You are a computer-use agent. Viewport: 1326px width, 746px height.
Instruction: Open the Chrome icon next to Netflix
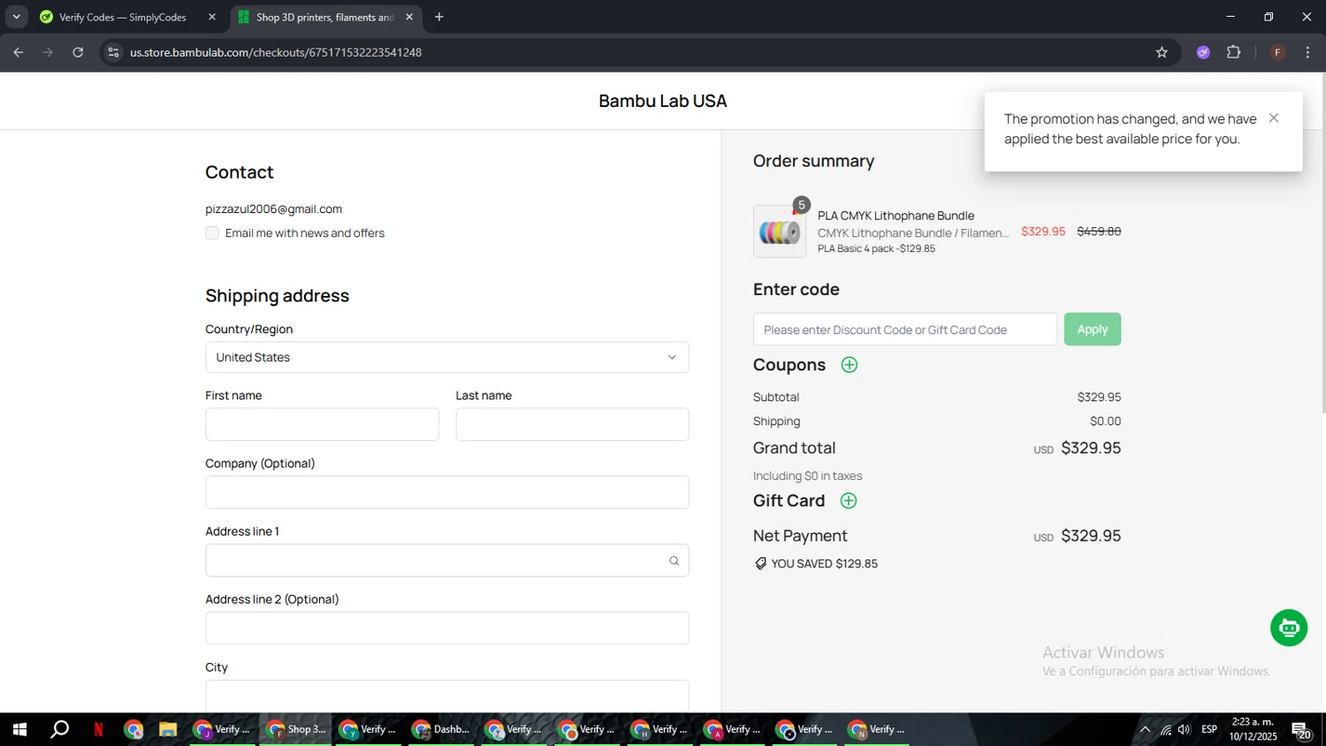(133, 729)
